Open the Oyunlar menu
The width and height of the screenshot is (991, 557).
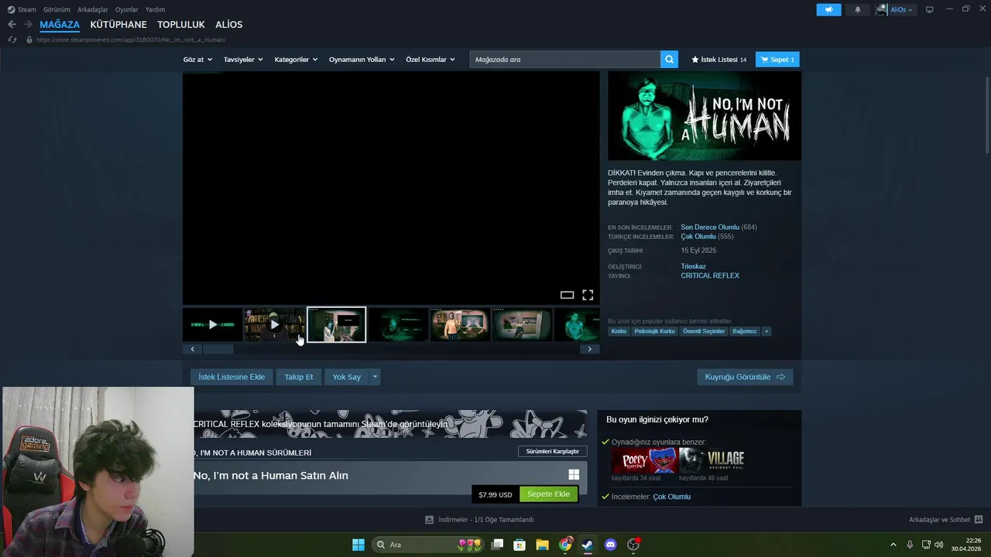point(127,9)
